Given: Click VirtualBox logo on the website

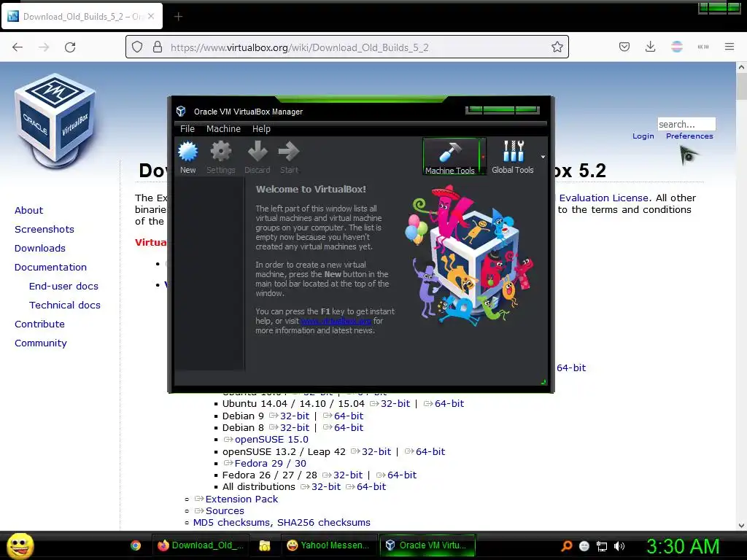Looking at the screenshot, I should click(x=55, y=121).
